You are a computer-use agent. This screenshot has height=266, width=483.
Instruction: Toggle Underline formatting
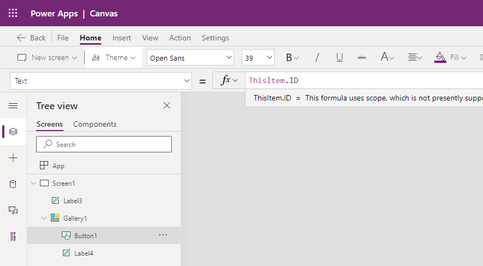coord(340,57)
